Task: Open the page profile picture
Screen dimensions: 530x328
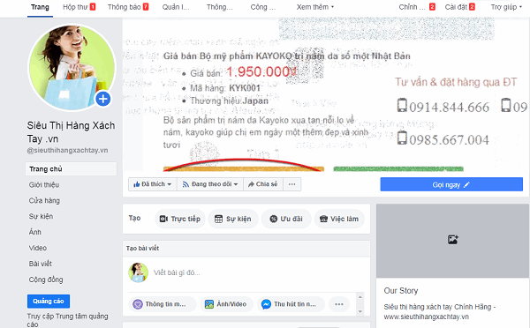Action: (x=72, y=67)
